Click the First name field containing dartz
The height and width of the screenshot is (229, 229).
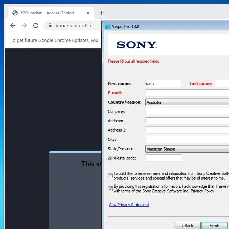[x=163, y=84]
